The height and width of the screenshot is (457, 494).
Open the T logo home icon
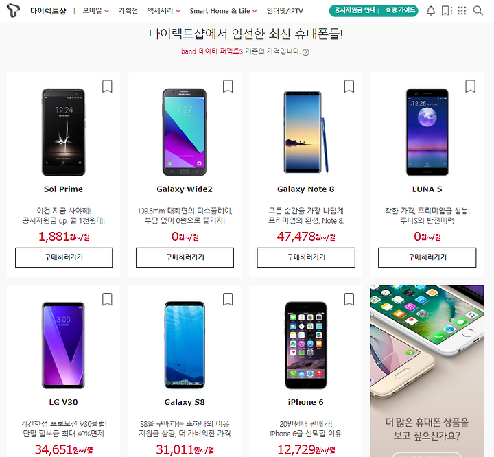[x=13, y=10]
